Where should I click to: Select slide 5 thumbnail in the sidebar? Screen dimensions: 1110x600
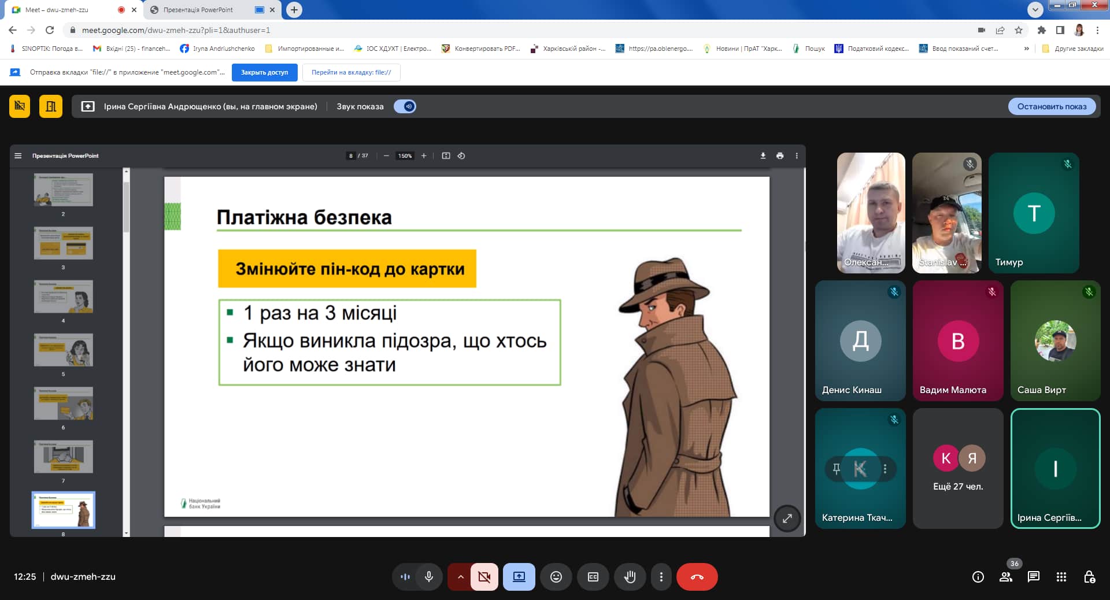pos(64,350)
